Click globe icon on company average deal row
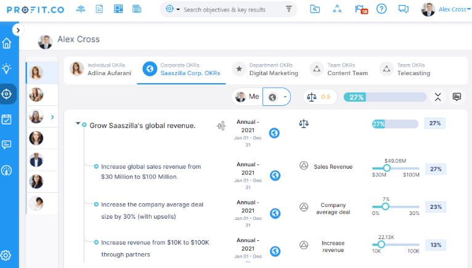This screenshot has width=472, height=268. [275, 213]
